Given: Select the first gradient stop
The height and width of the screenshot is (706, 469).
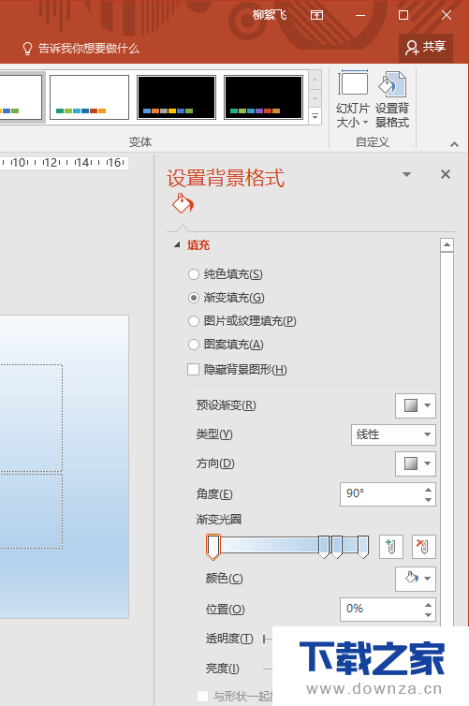Looking at the screenshot, I should coord(213,547).
